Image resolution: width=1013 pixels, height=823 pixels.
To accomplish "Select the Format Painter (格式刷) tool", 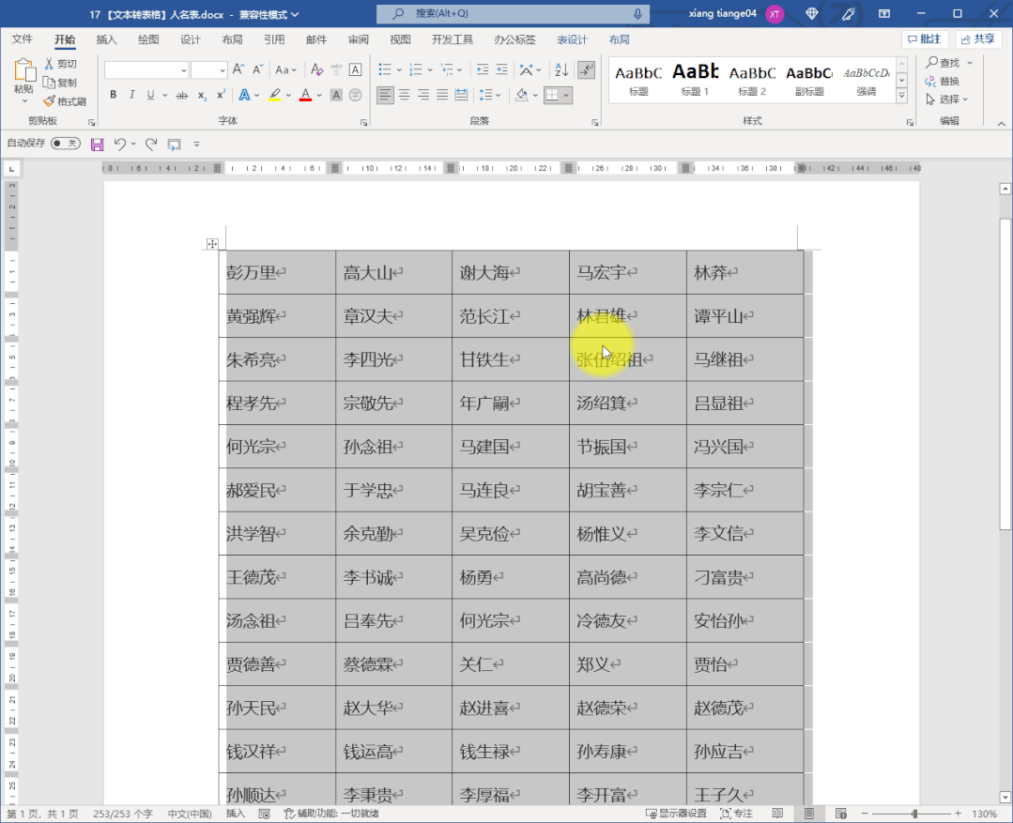I will click(x=66, y=100).
